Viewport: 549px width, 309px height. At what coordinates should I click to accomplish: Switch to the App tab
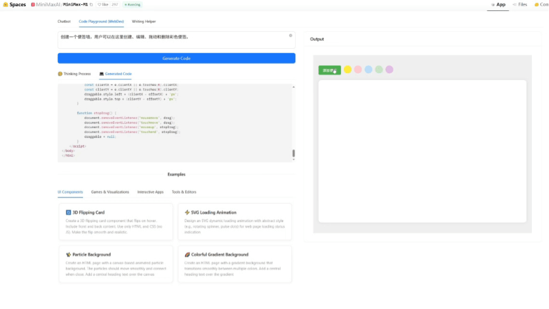[498, 4]
